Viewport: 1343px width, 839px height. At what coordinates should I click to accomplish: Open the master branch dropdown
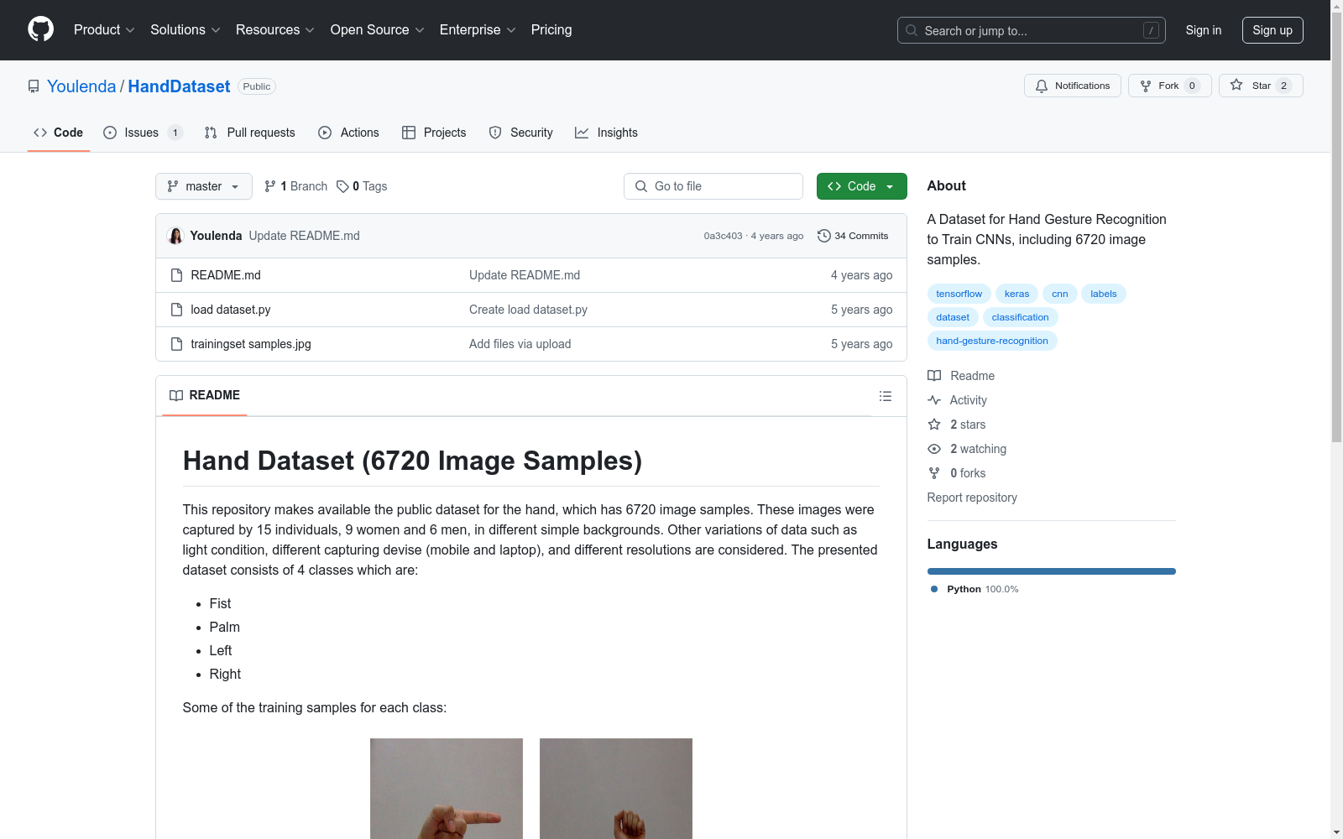pyautogui.click(x=203, y=186)
